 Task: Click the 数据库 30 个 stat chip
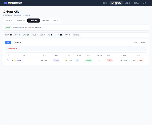click(x=13, y=35)
